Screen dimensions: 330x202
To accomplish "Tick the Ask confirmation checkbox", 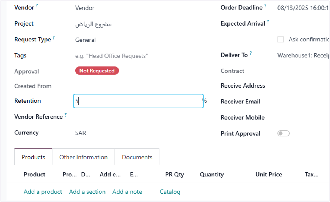I will pos(280,40).
